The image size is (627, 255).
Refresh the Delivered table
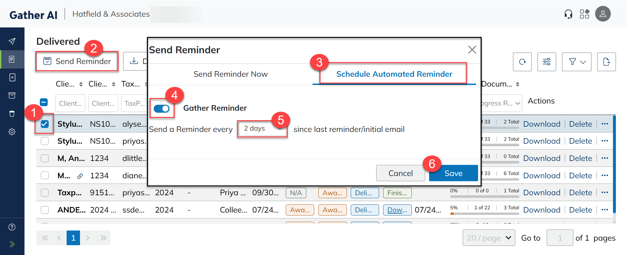(x=522, y=62)
